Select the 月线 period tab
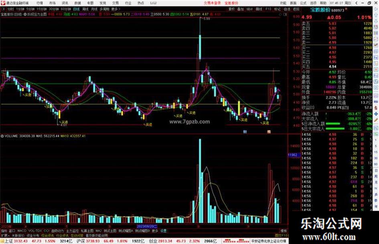Image resolution: width=379 pixels, height=244 pixels. pos(94,9)
